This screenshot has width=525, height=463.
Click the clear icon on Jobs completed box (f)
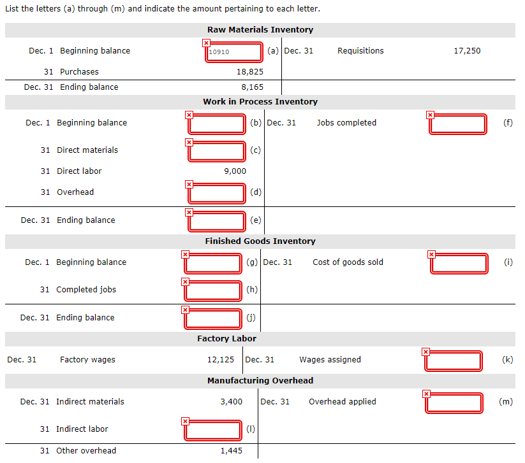pyautogui.click(x=429, y=114)
